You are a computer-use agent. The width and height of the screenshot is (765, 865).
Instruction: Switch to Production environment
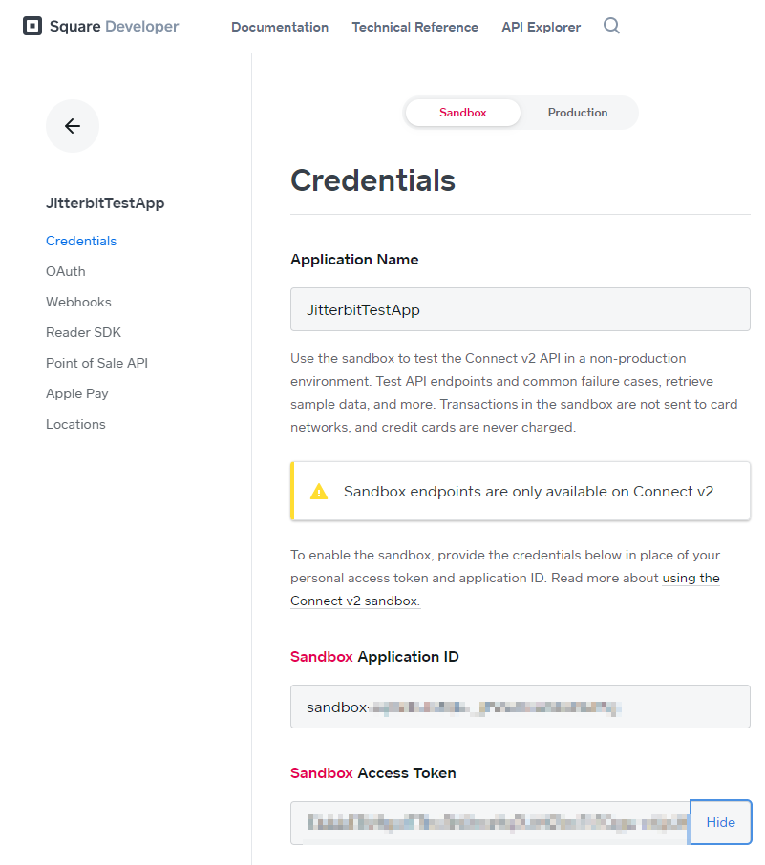[x=578, y=113]
